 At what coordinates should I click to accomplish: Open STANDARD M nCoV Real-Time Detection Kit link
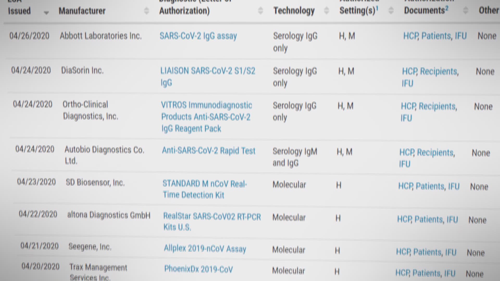(x=205, y=189)
